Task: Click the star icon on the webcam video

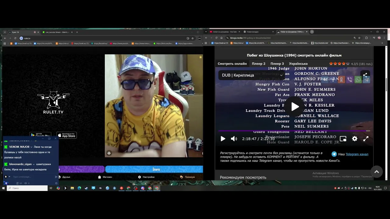Action: tap(200, 57)
